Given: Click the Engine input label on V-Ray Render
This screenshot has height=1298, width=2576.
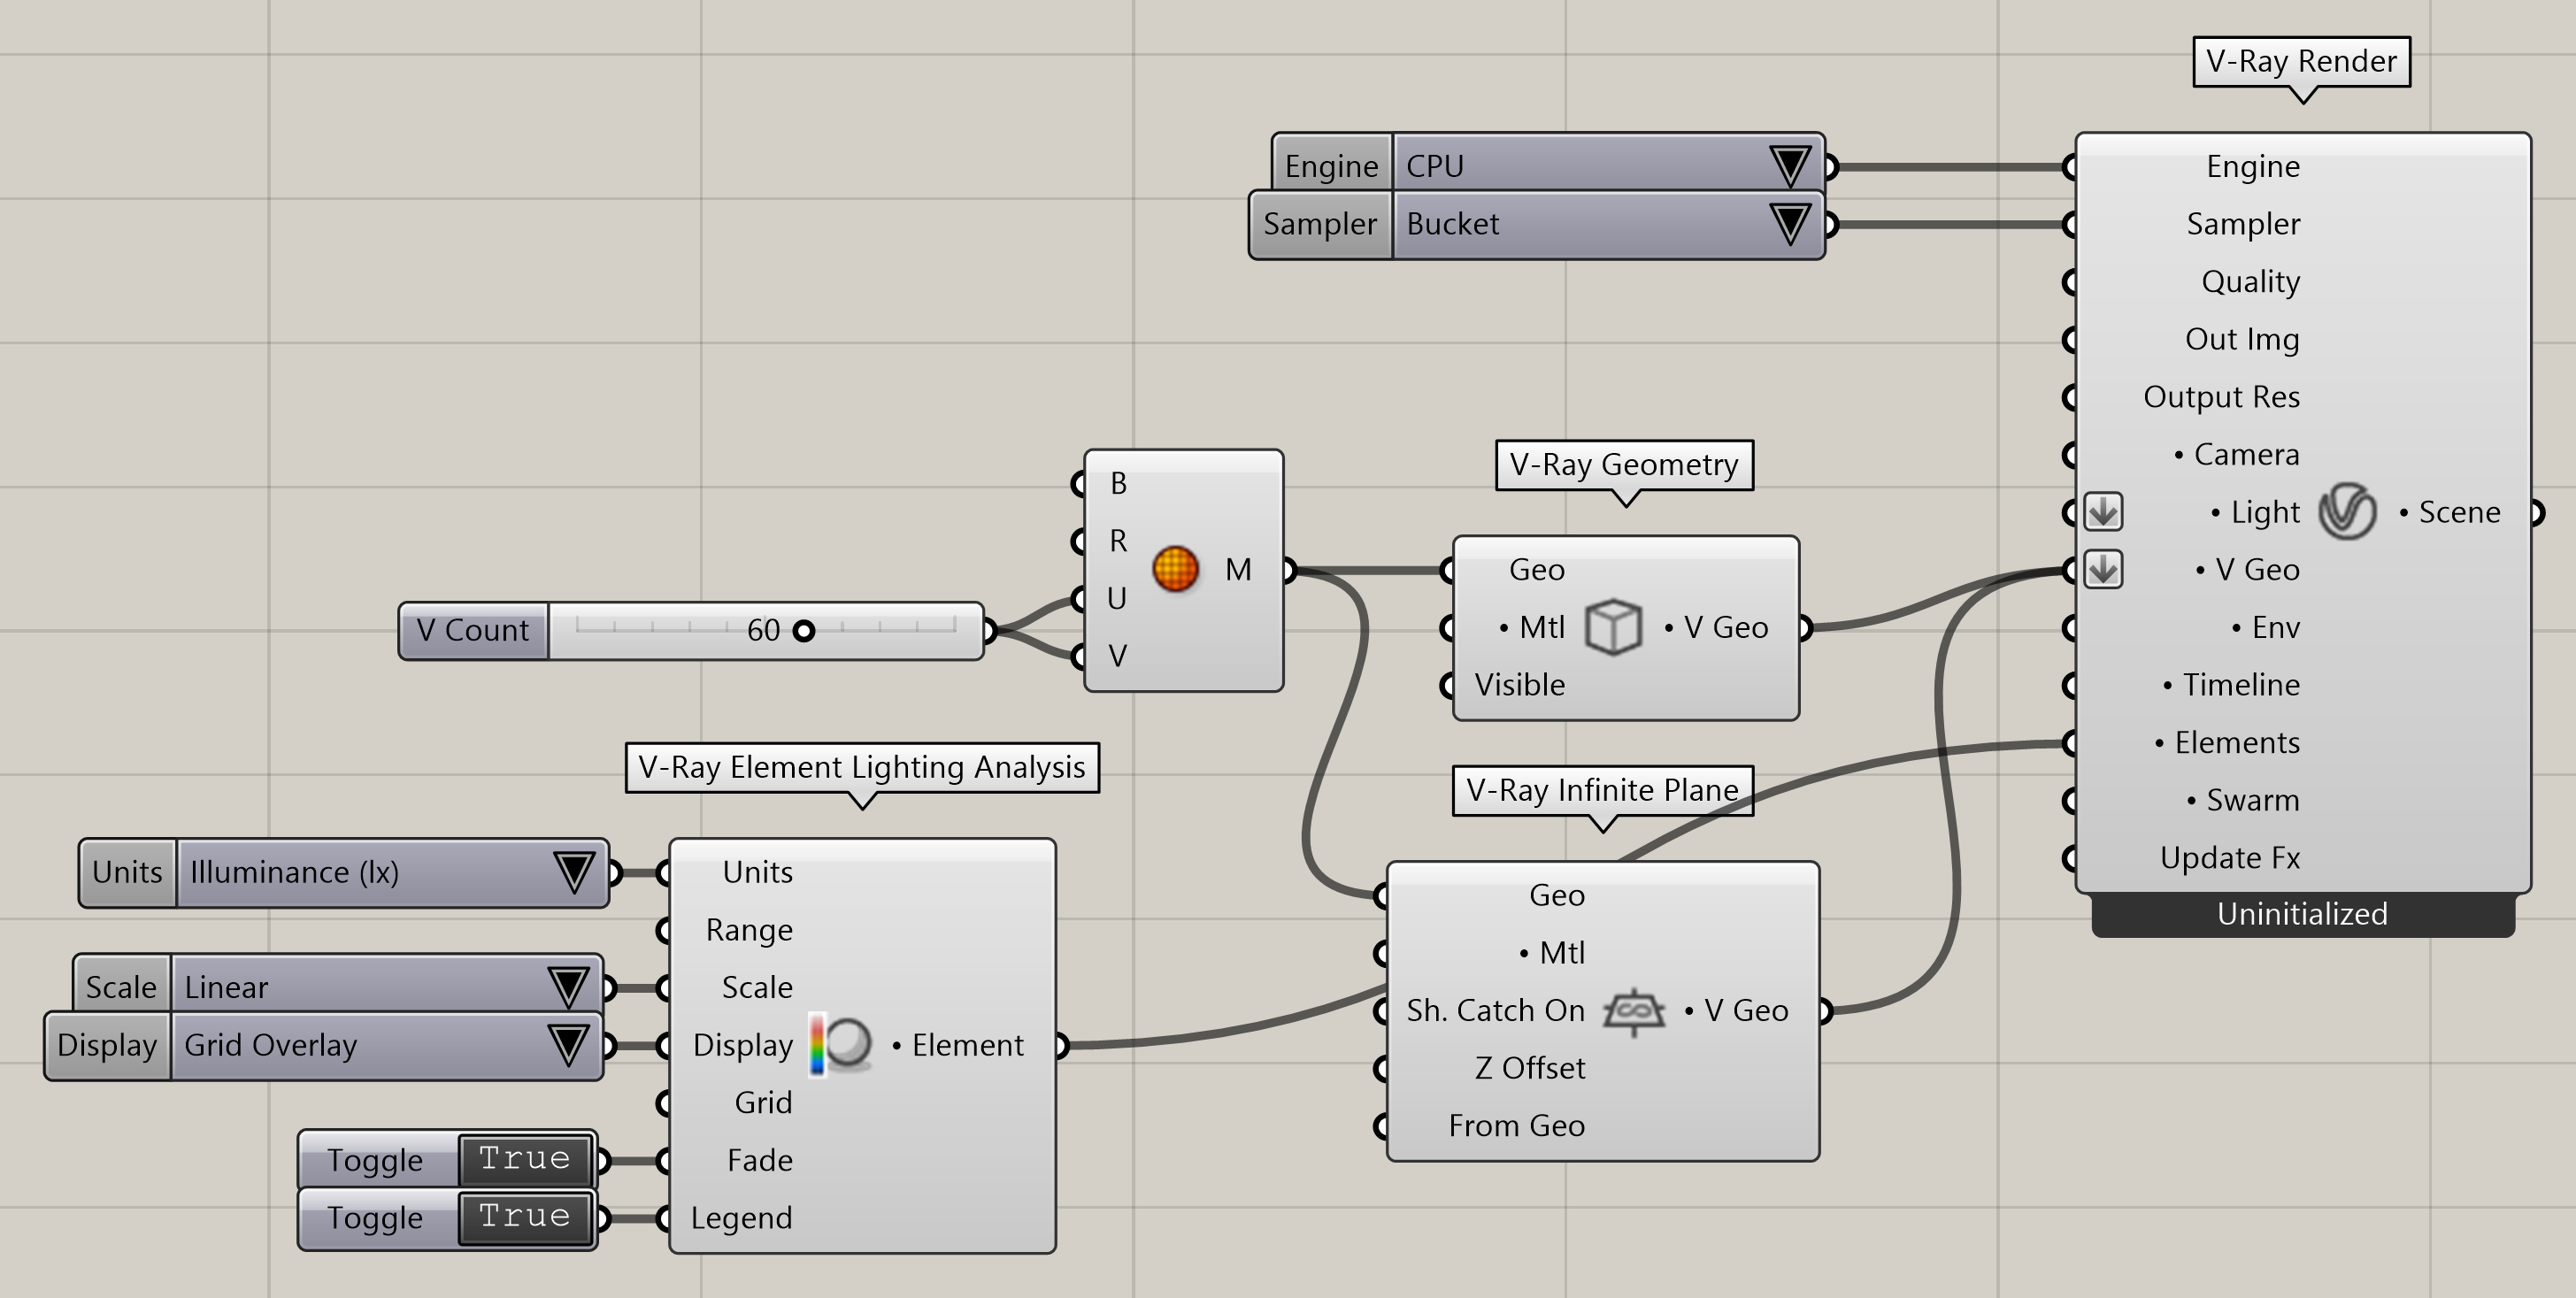Looking at the screenshot, I should point(2252,166).
